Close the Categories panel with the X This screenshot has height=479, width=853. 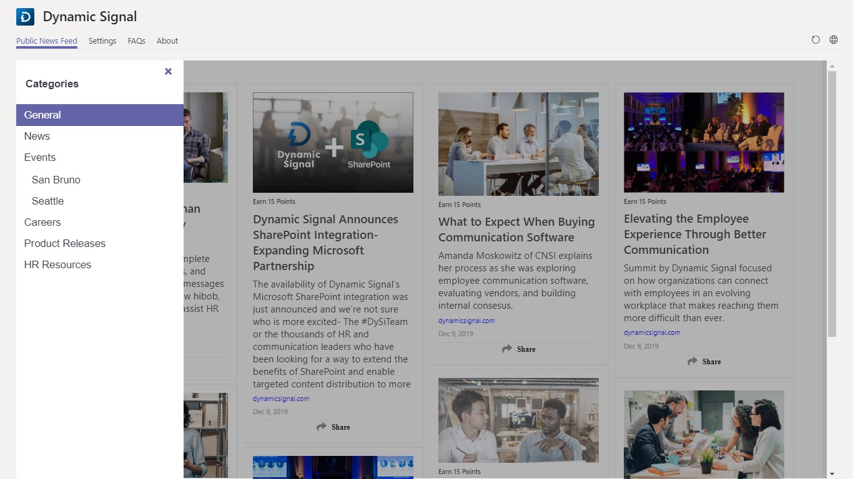pos(168,71)
